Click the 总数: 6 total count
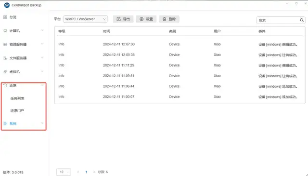The width and height of the screenshot is (308, 176). click(103, 172)
